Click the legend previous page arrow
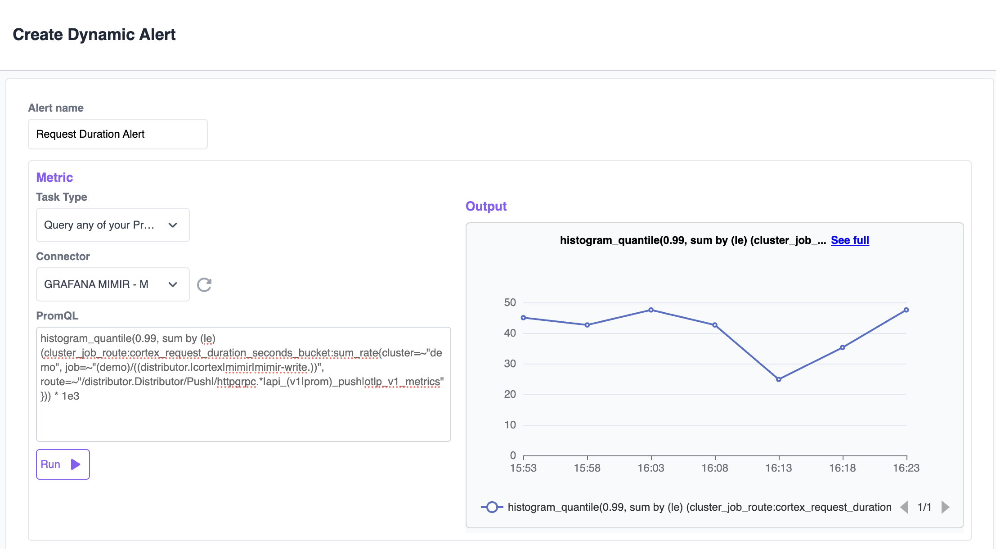The height and width of the screenshot is (549, 996). (x=904, y=507)
